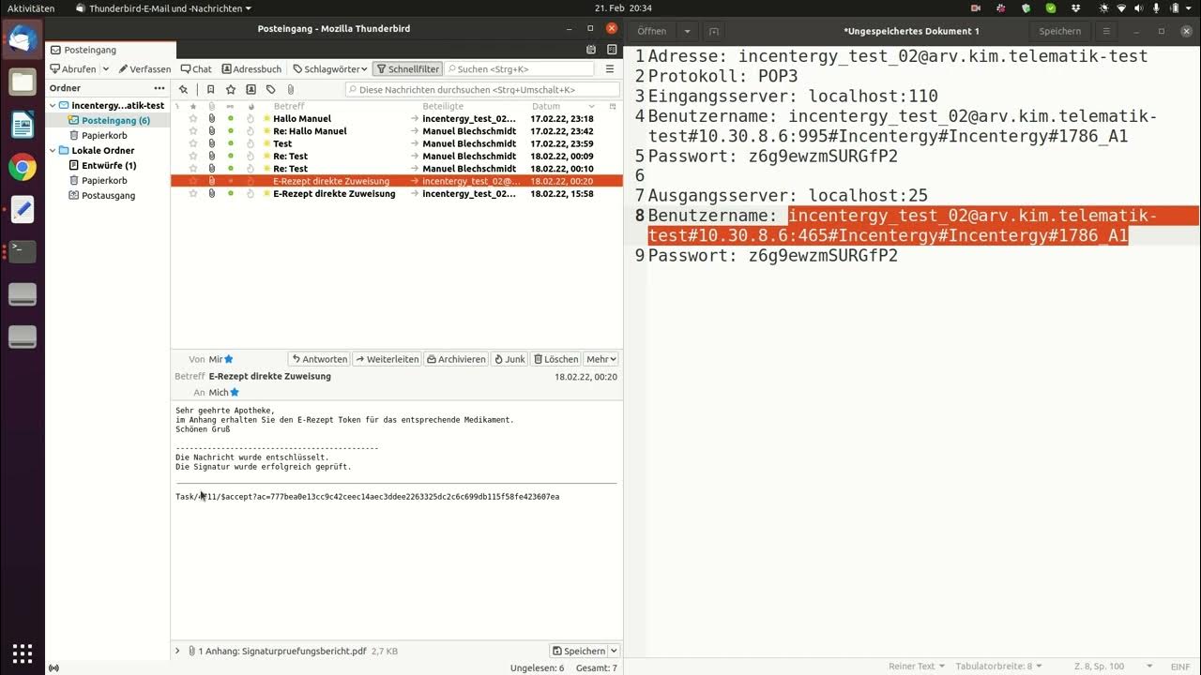
Task: Open the Ordner pane options three-dot menu
Action: pyautogui.click(x=160, y=88)
